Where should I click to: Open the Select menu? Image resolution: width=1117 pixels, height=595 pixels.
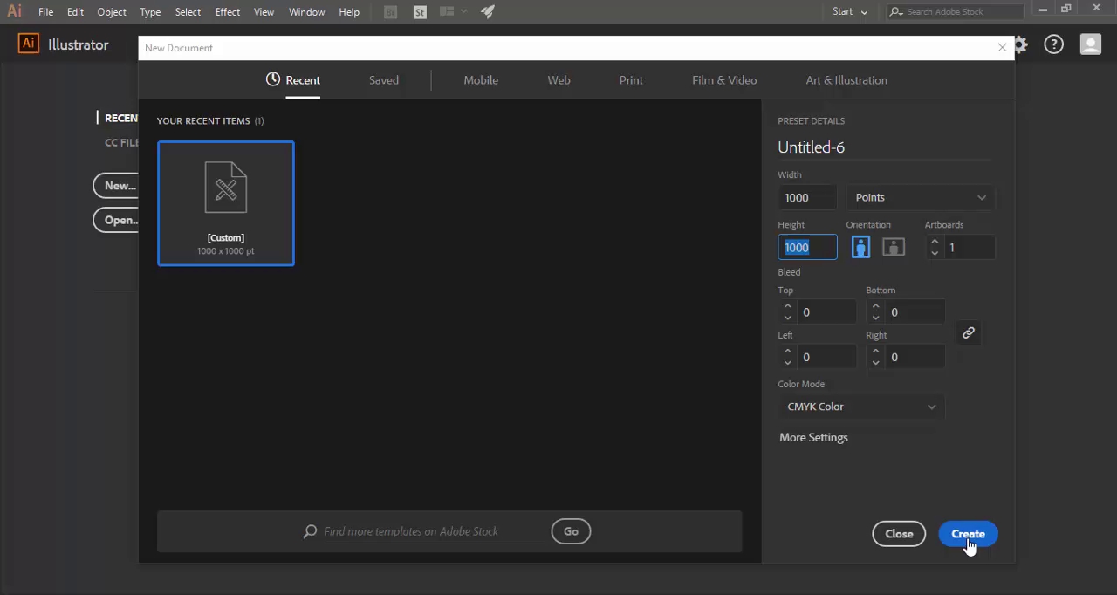pos(188,12)
